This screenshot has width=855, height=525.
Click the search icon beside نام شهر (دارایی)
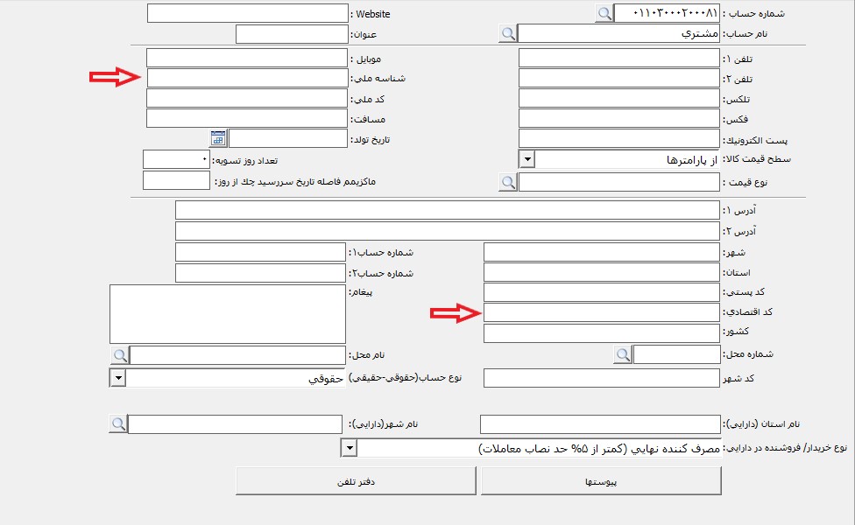pyautogui.click(x=118, y=423)
